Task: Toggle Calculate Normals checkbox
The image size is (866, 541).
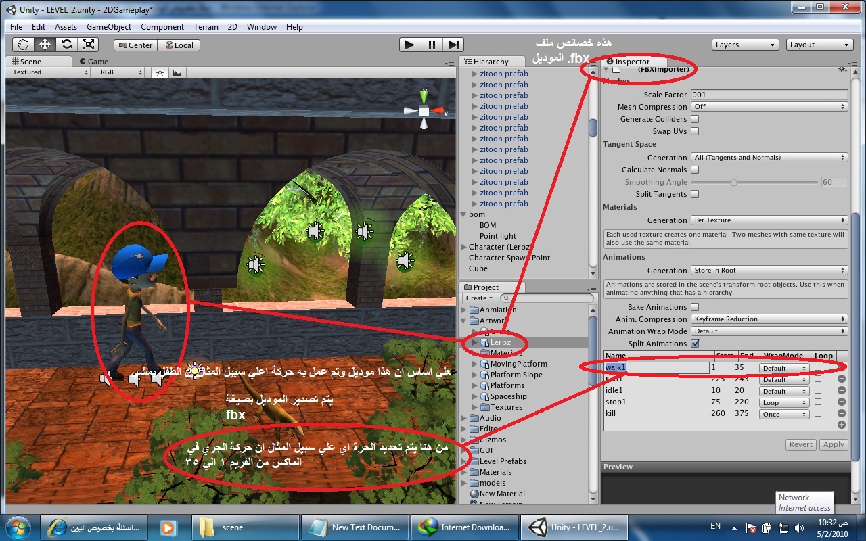Action: (x=695, y=170)
